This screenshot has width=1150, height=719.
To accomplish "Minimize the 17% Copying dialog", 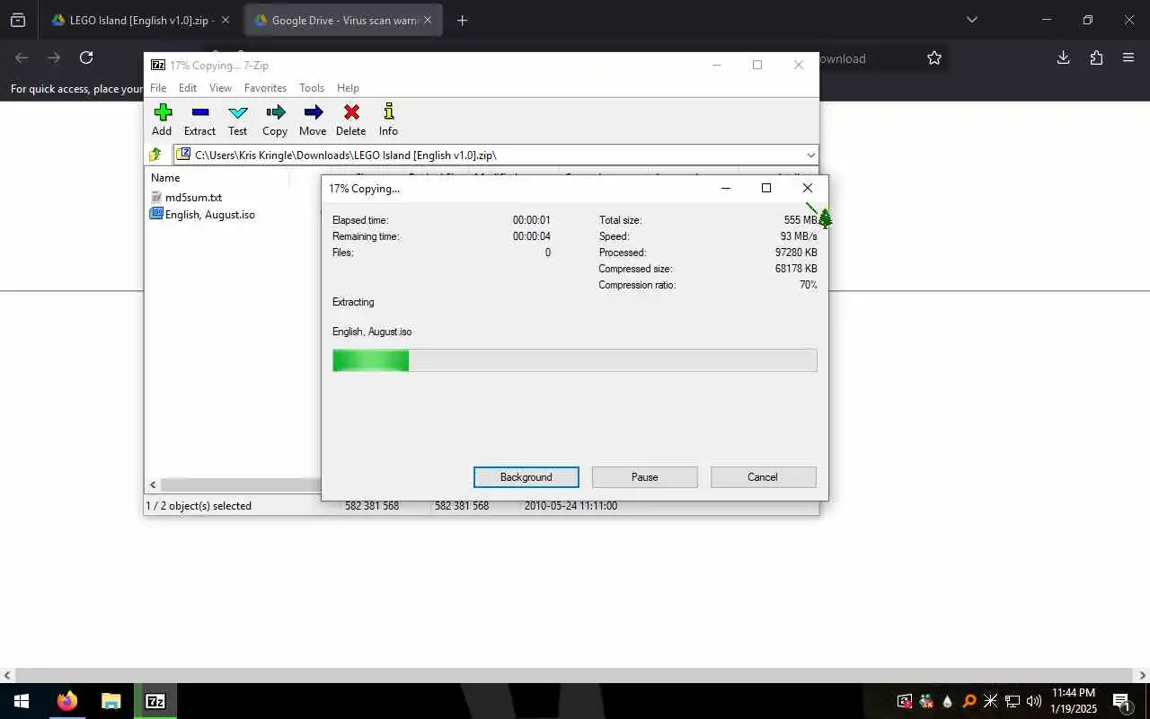I will pos(726,188).
